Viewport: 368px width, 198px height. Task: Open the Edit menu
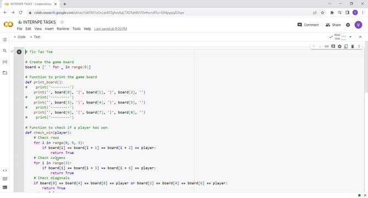tap(28, 29)
